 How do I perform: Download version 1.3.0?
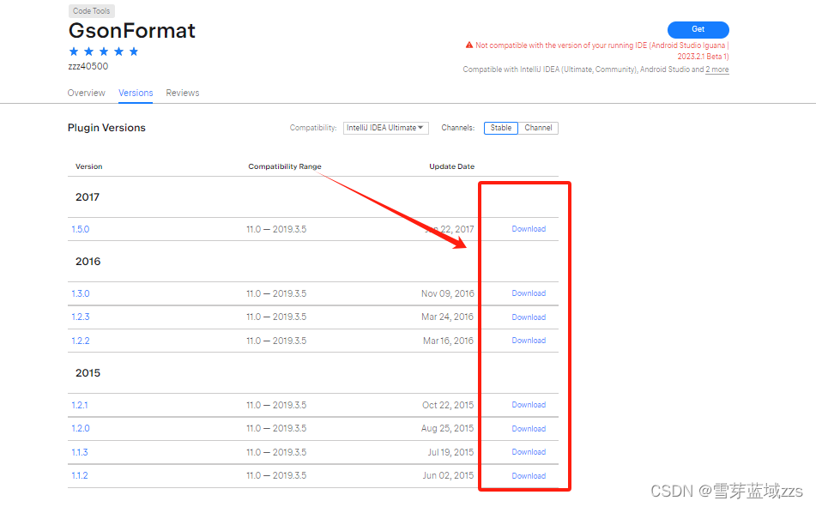(x=529, y=293)
